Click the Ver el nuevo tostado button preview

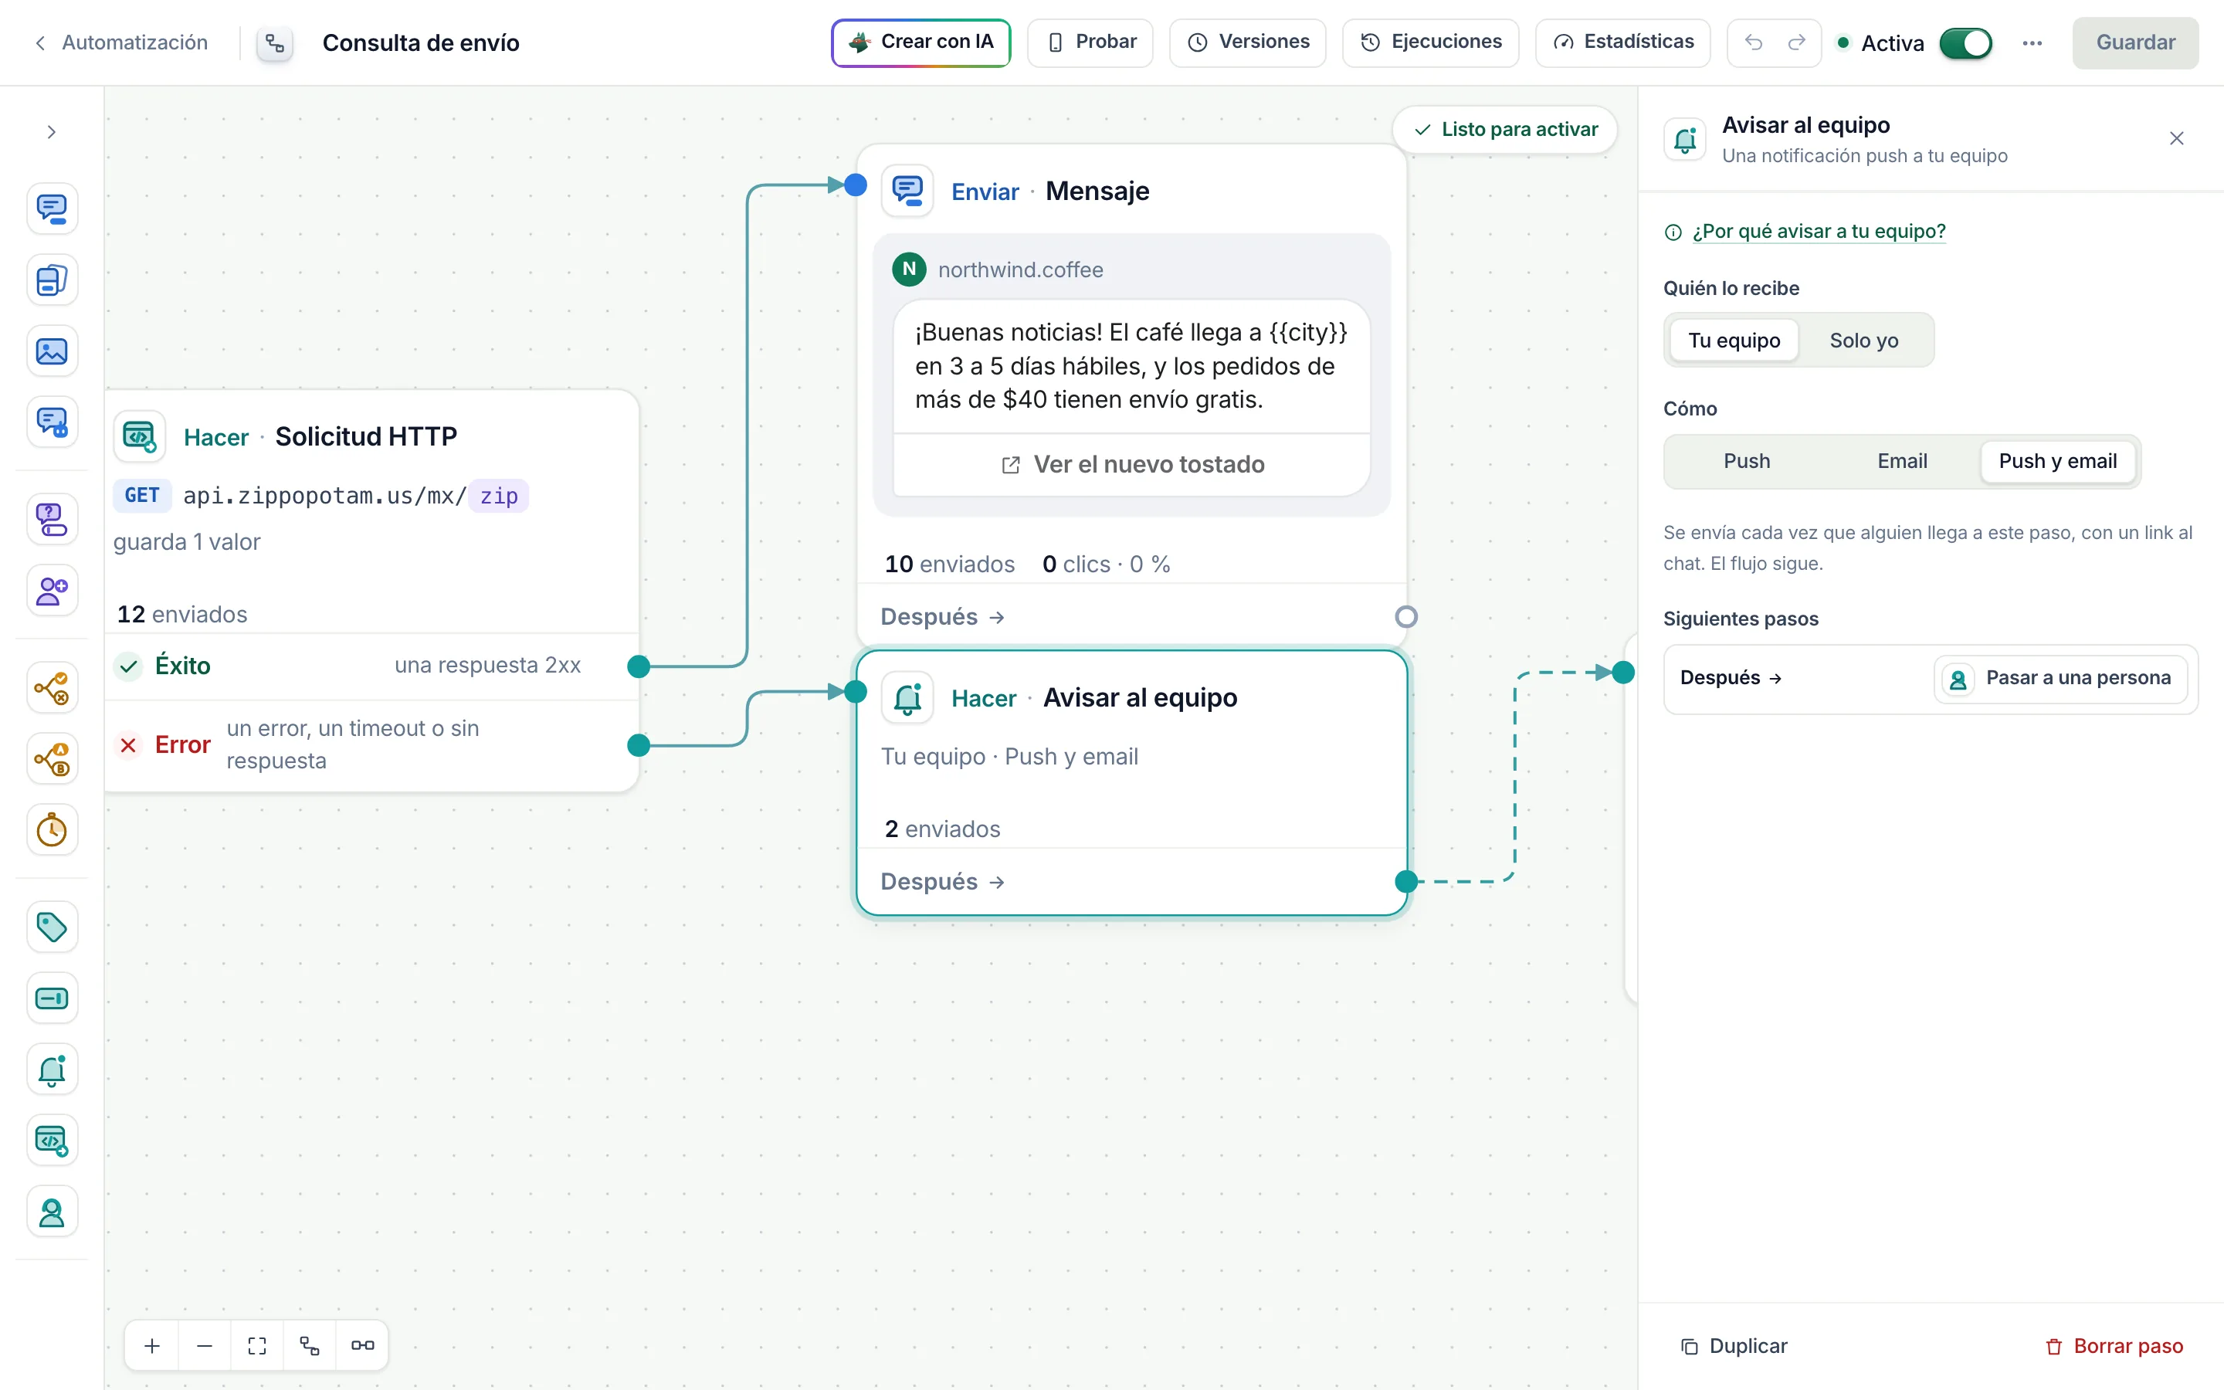tap(1131, 464)
